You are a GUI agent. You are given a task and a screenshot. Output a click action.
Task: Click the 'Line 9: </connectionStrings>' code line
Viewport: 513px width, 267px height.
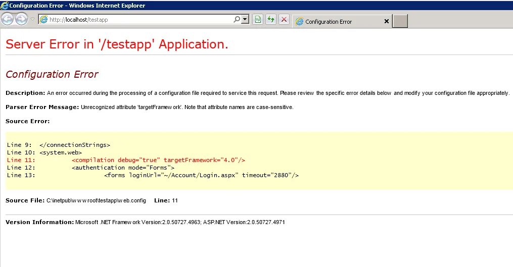click(x=59, y=145)
